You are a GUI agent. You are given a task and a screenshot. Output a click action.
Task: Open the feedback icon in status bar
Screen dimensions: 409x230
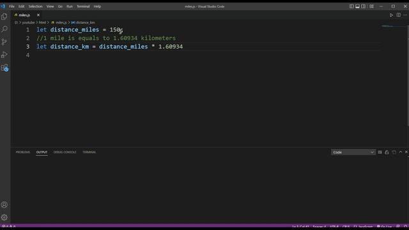pos(398,227)
